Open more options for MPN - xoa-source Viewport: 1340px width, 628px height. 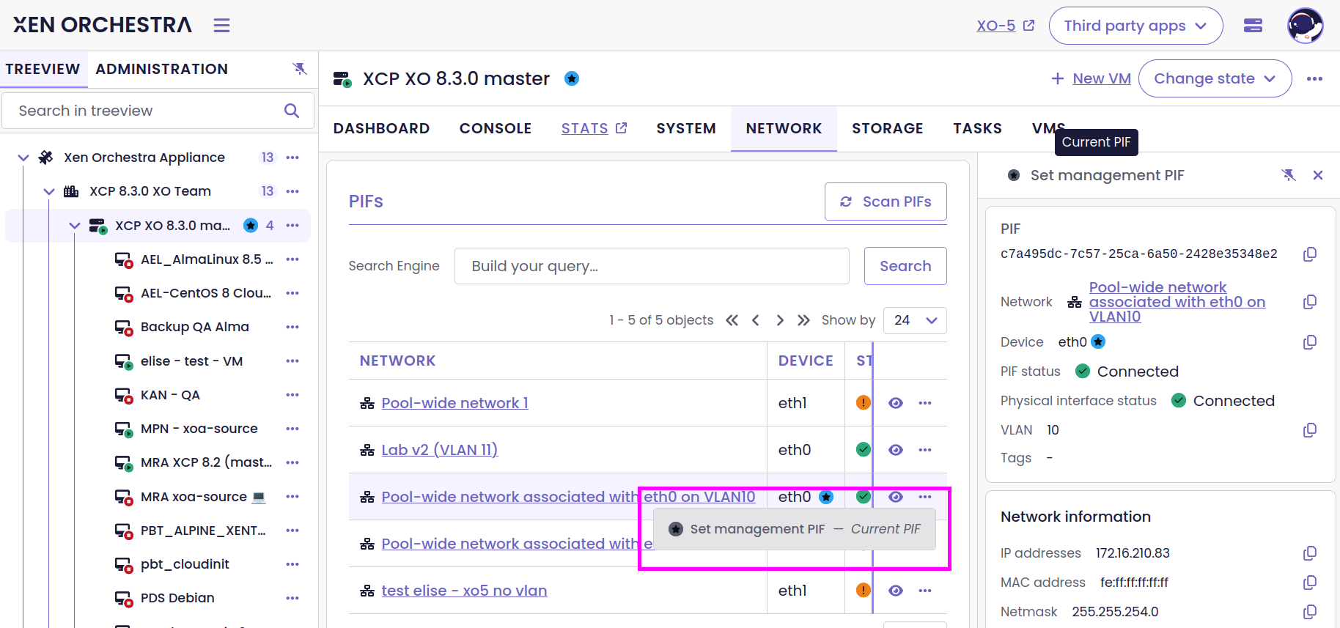[x=292, y=429]
